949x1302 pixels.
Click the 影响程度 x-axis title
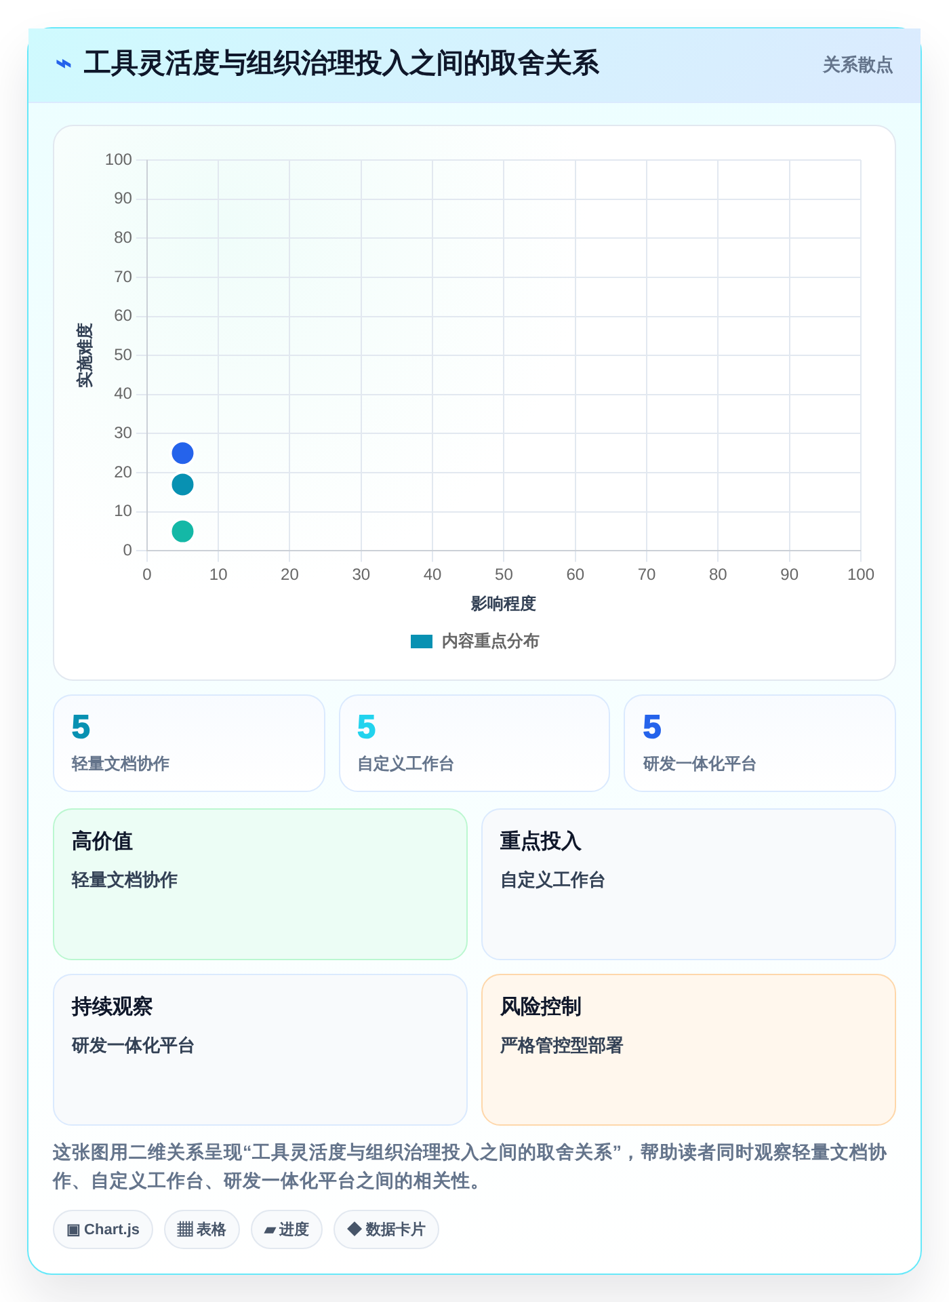click(504, 604)
